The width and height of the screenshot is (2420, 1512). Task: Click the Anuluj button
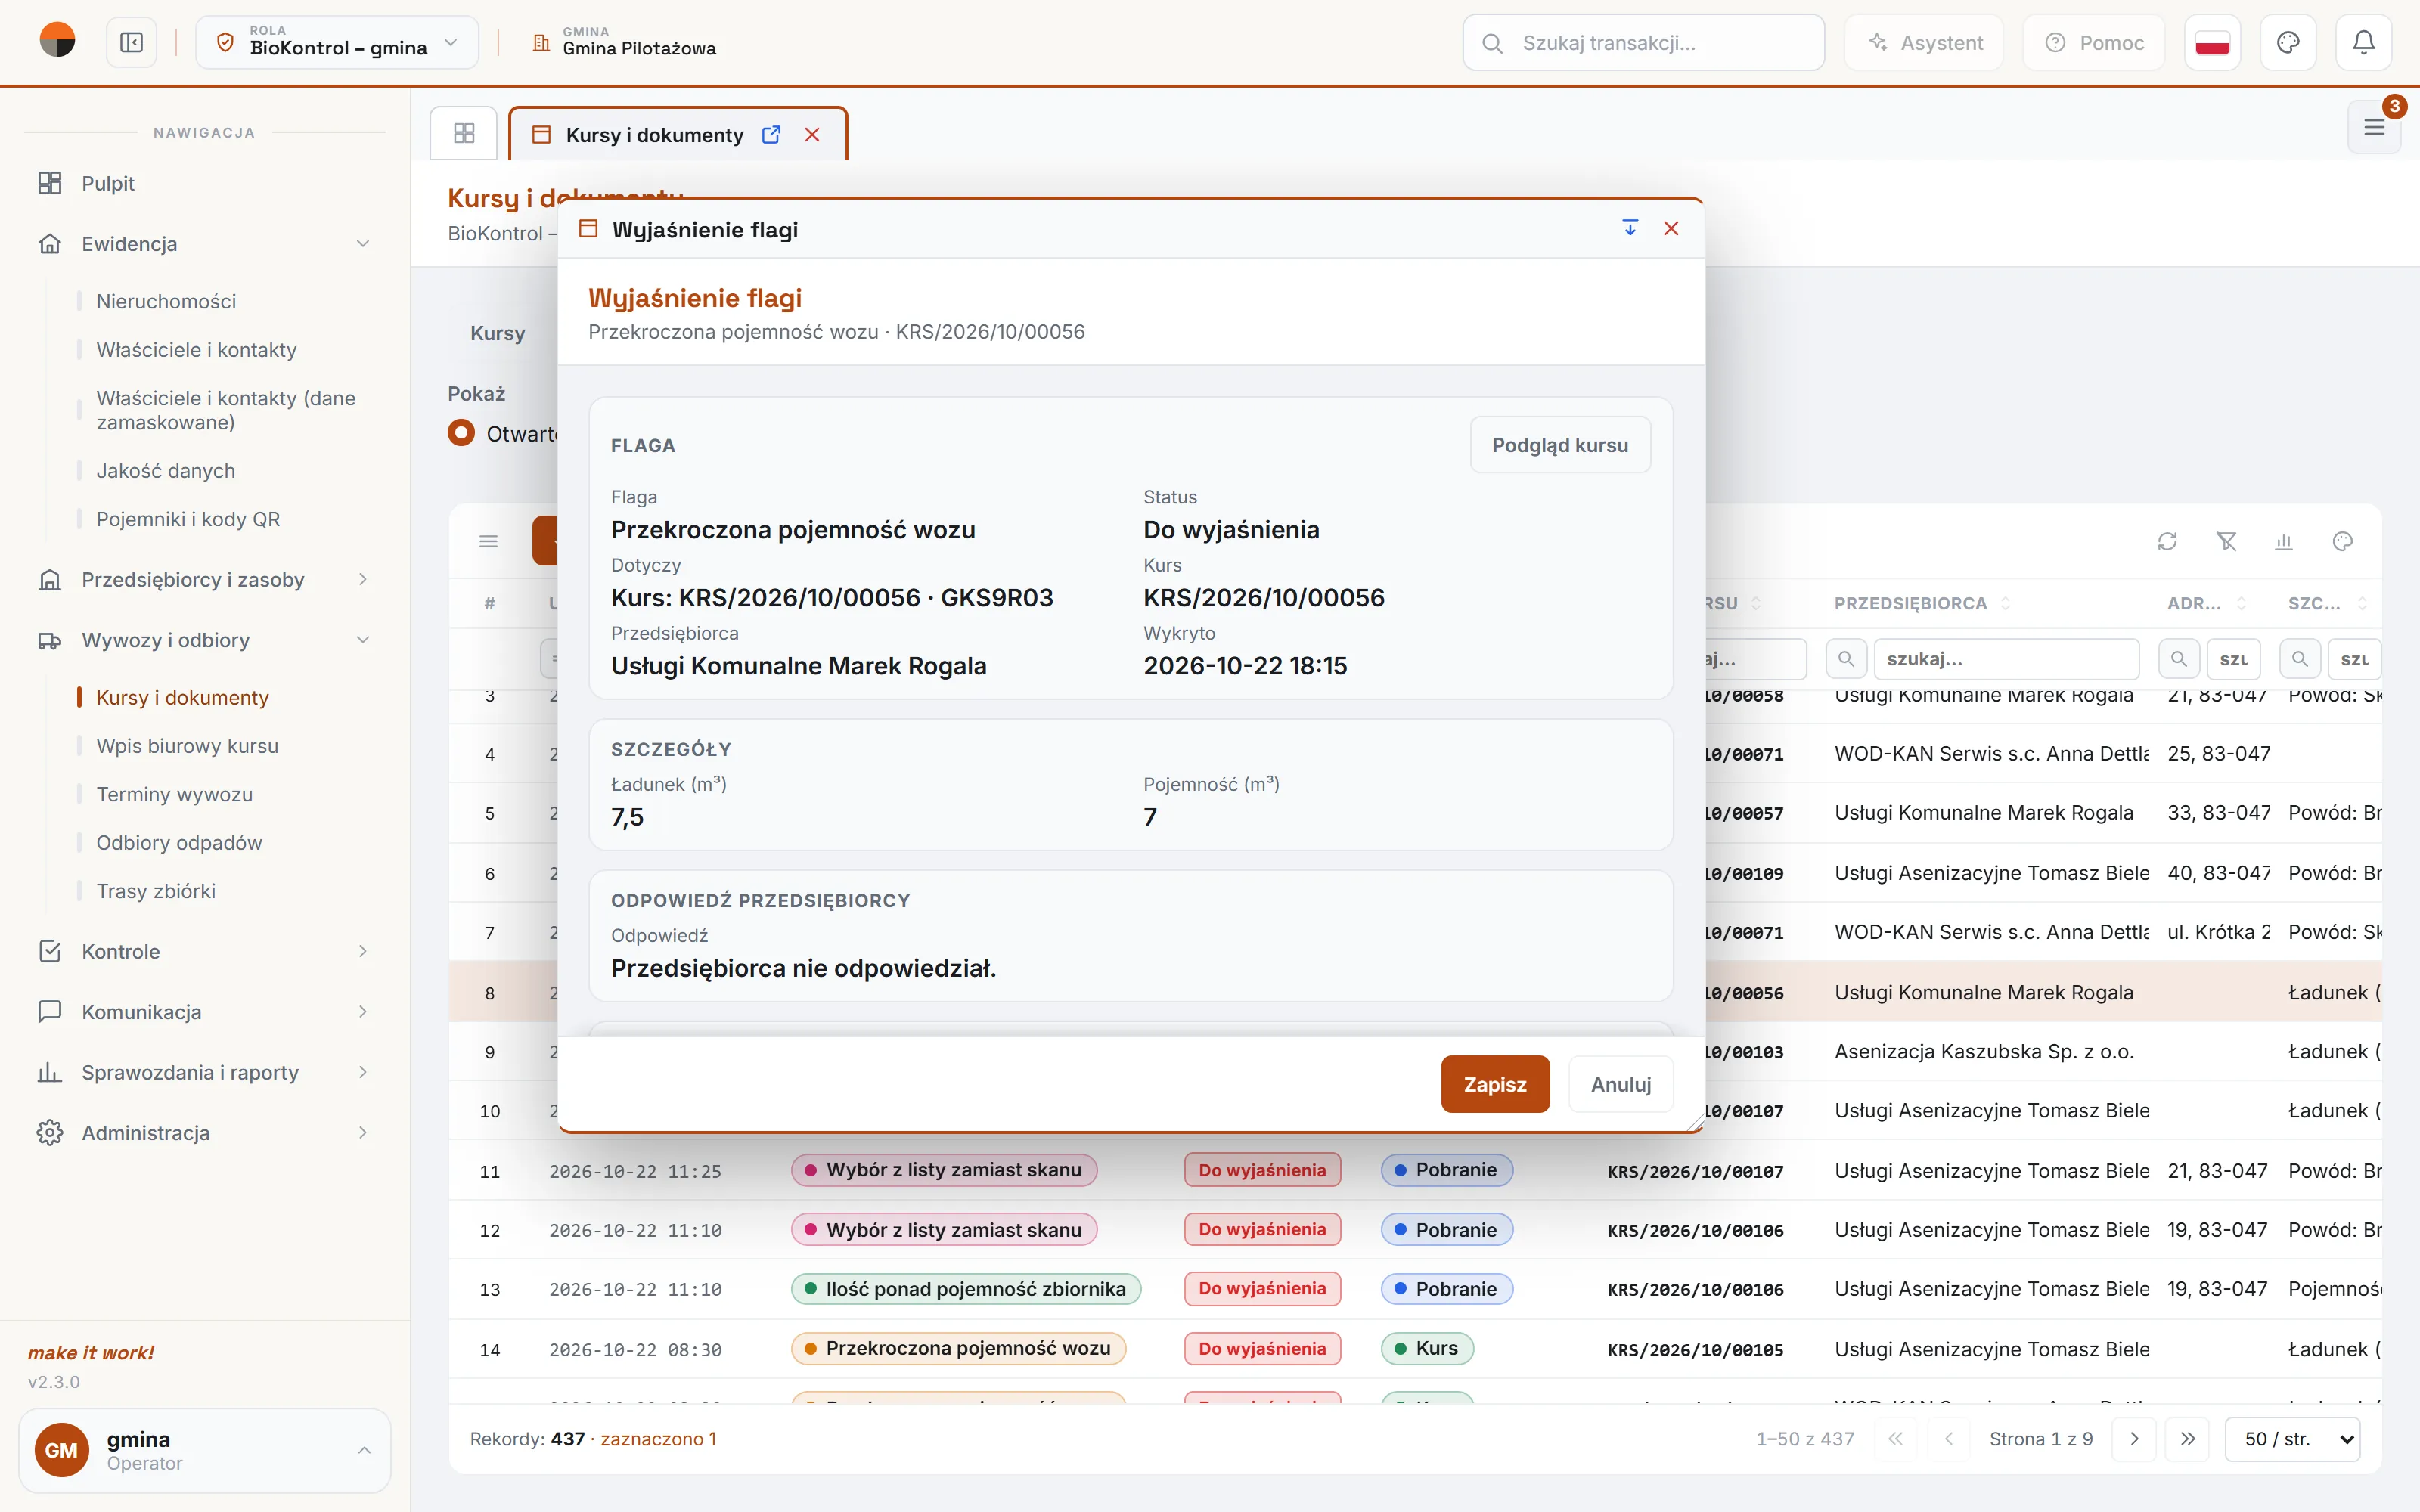pos(1621,1084)
